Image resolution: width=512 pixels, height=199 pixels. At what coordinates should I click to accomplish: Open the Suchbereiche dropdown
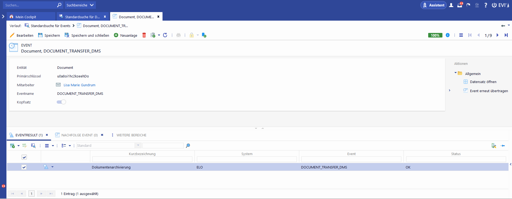point(80,5)
